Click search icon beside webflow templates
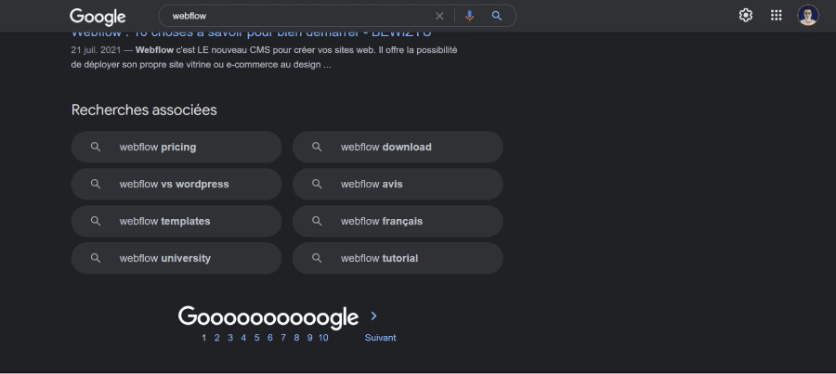This screenshot has width=836, height=374. click(x=96, y=221)
